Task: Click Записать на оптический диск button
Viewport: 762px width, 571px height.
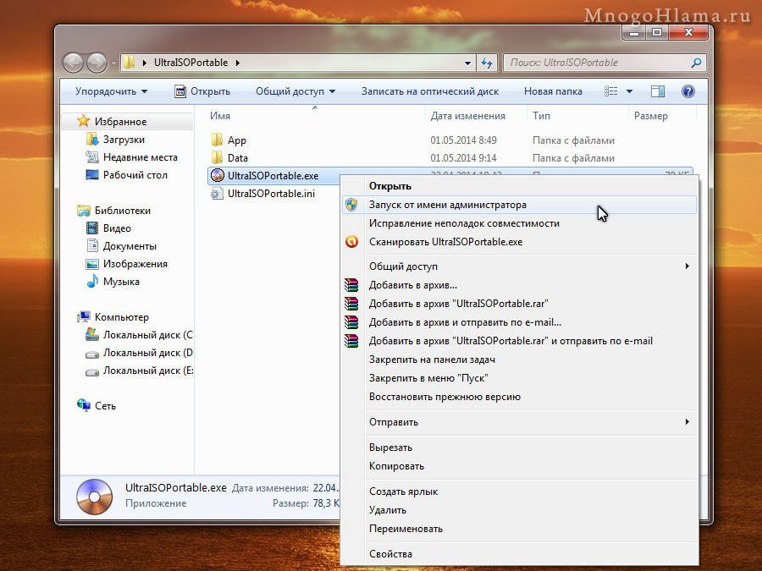Action: pyautogui.click(x=429, y=91)
